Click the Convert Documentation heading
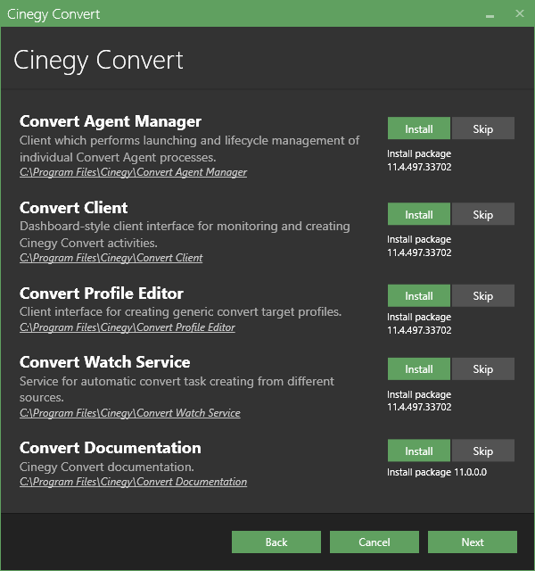The height and width of the screenshot is (571, 535). [111, 448]
